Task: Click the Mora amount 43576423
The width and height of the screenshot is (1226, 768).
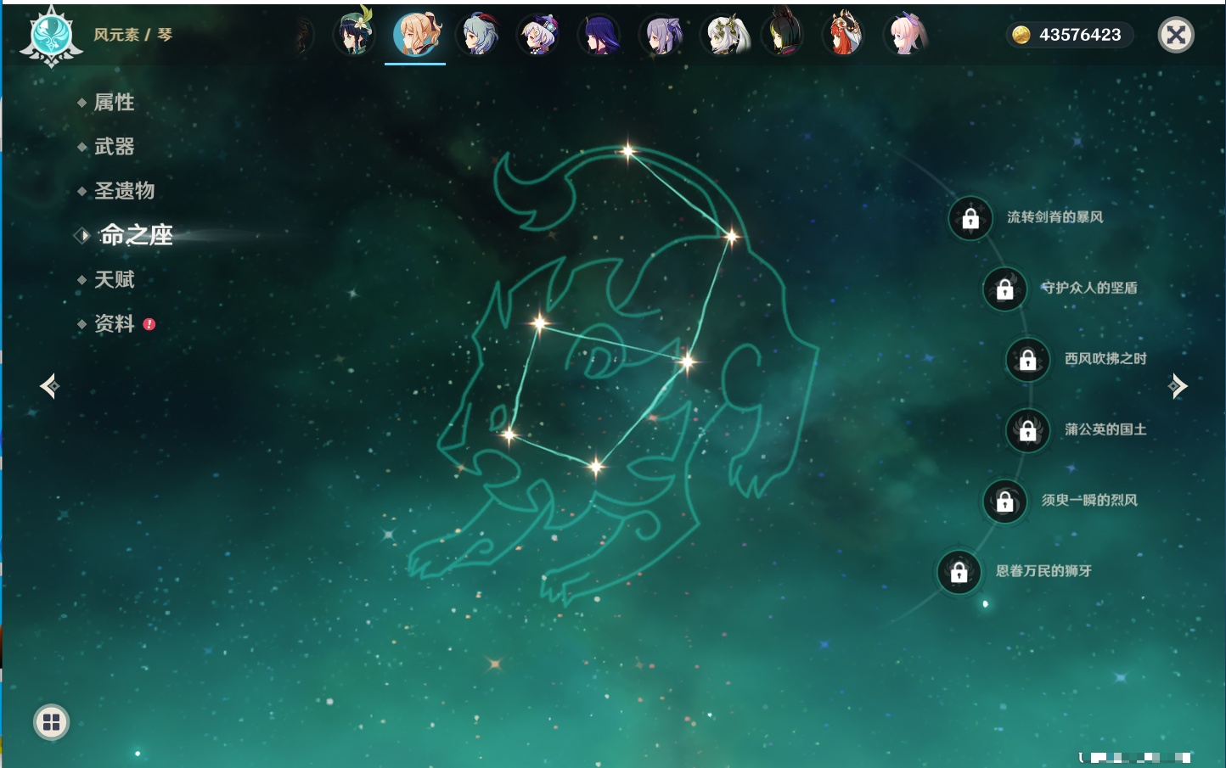Action: coord(1080,35)
